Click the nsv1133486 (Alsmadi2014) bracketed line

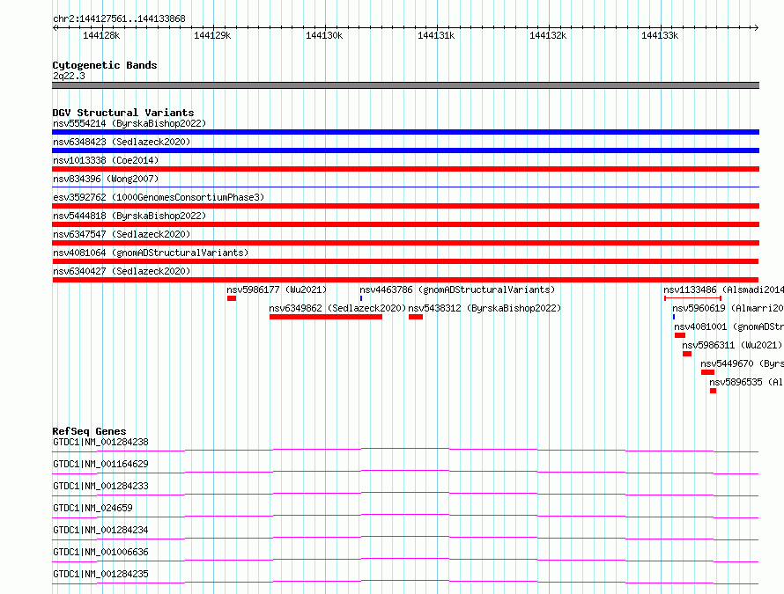692,298
